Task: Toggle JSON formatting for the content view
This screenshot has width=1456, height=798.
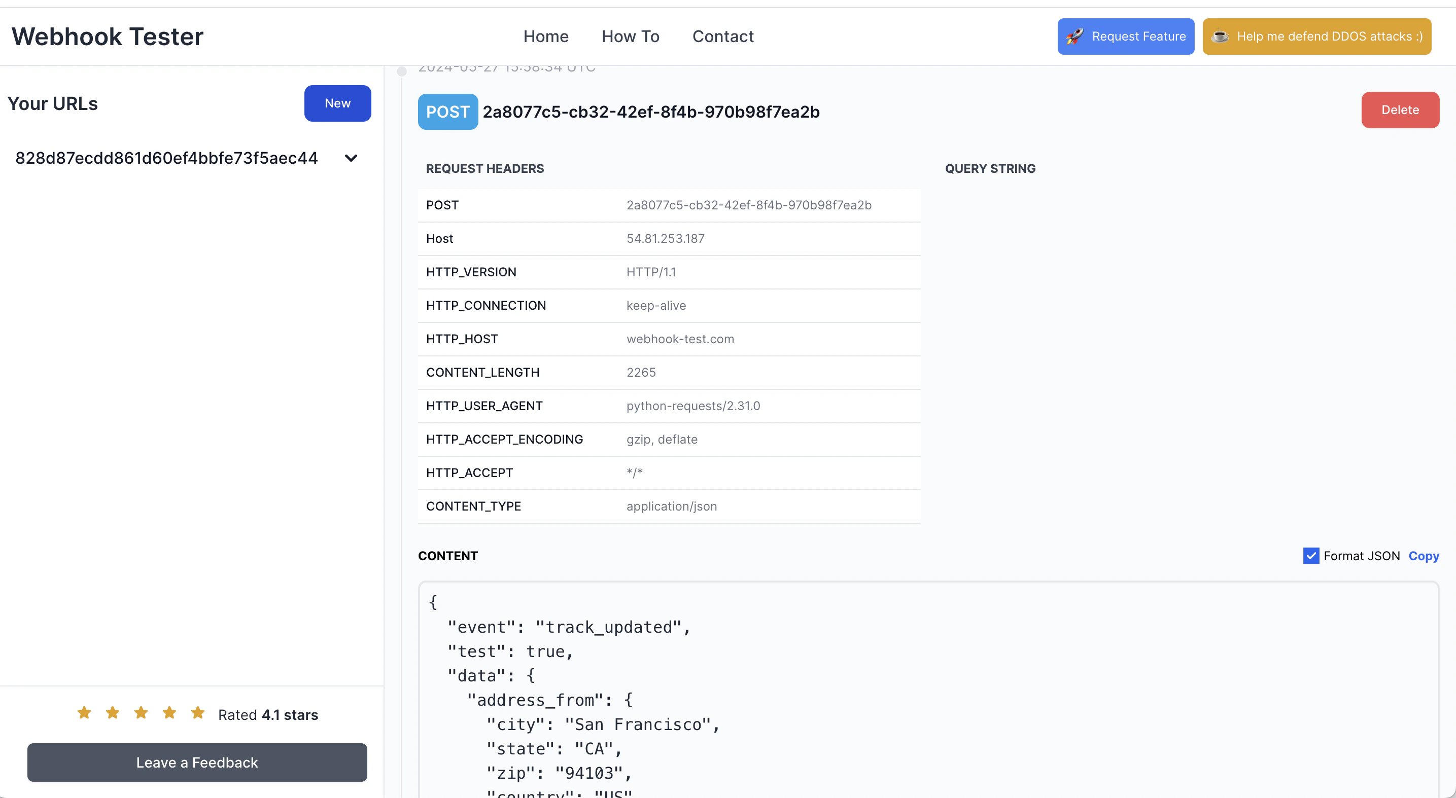Action: [x=1311, y=556]
